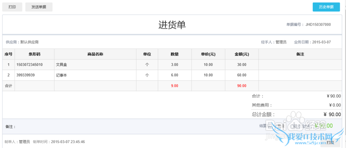Click the 数量 column header

174,54
